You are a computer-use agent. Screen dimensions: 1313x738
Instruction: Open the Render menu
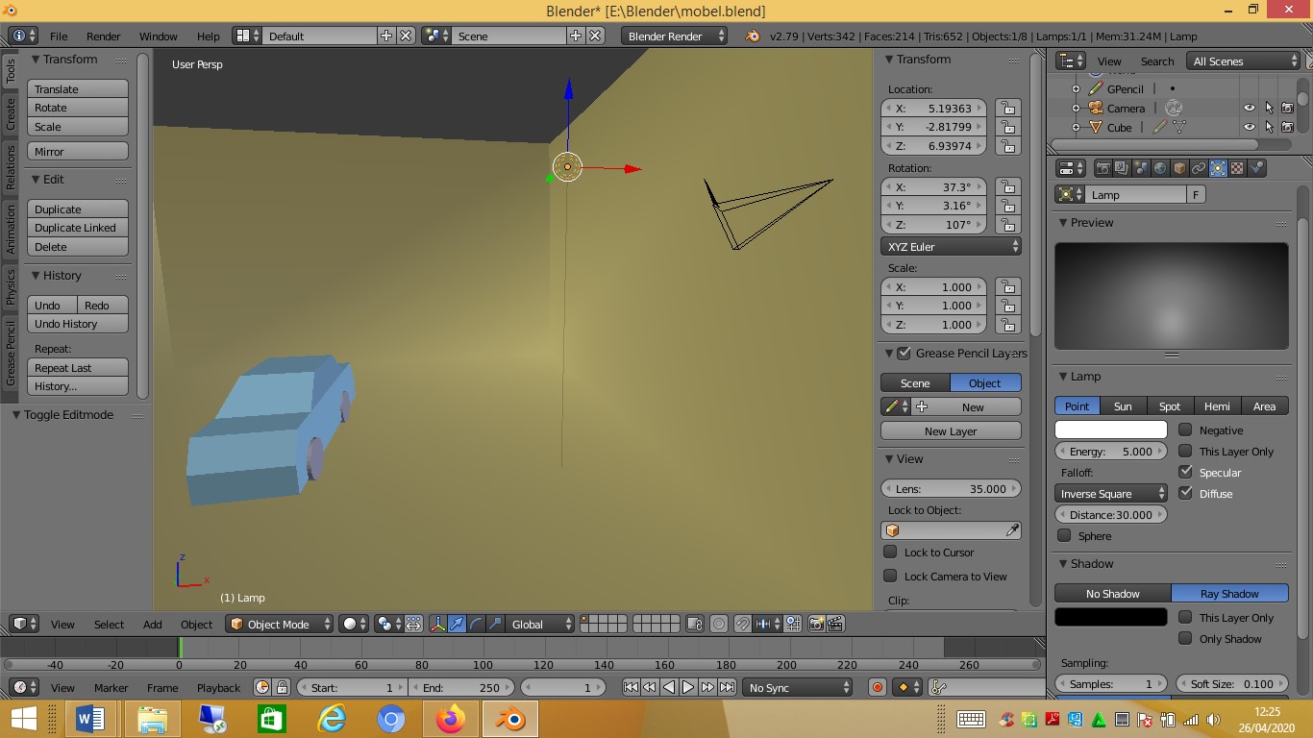click(103, 37)
